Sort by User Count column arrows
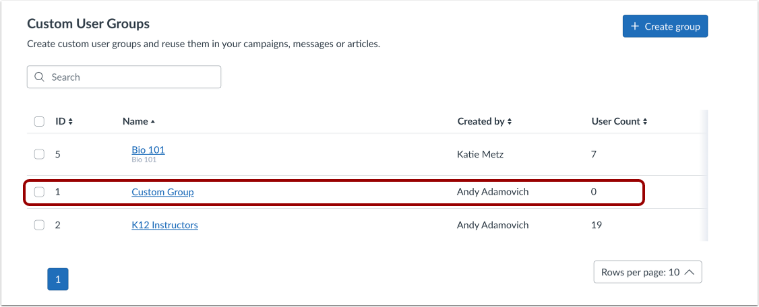Screen dimensions: 759x307 [645, 122]
